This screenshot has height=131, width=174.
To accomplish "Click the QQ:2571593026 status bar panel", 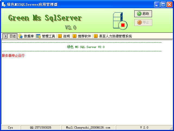I will tap(41, 127).
